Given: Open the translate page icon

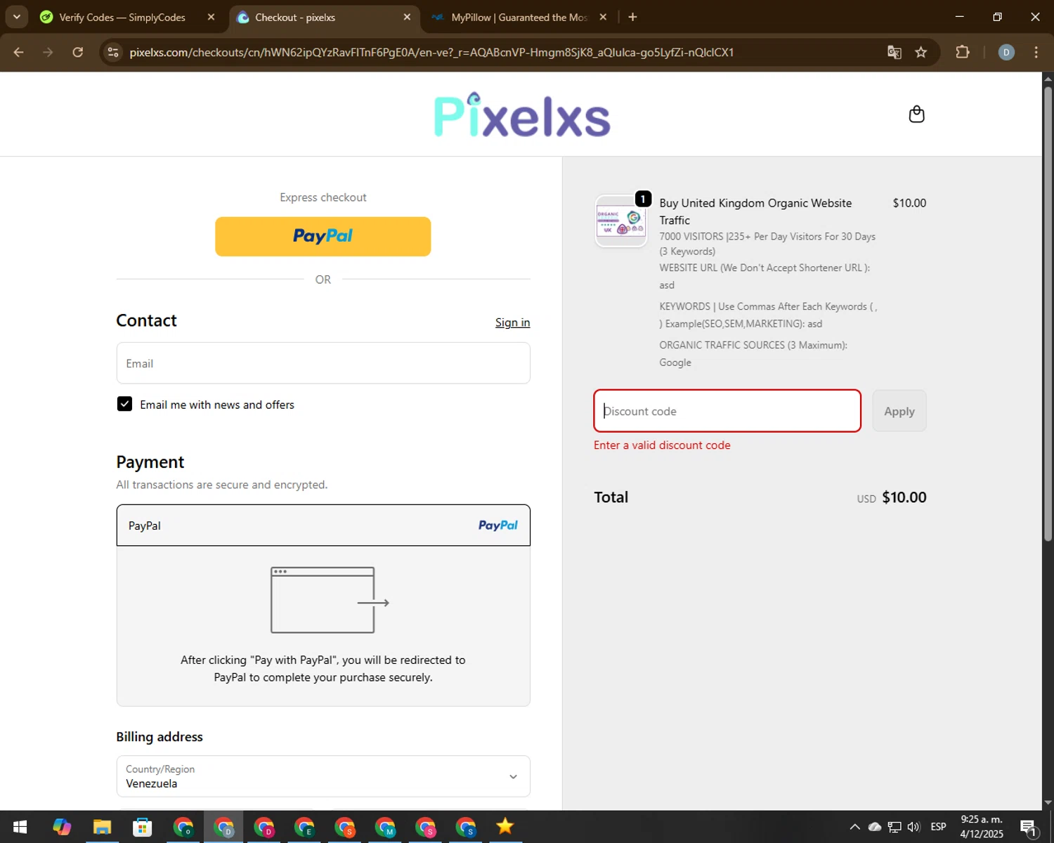Looking at the screenshot, I should coord(894,52).
